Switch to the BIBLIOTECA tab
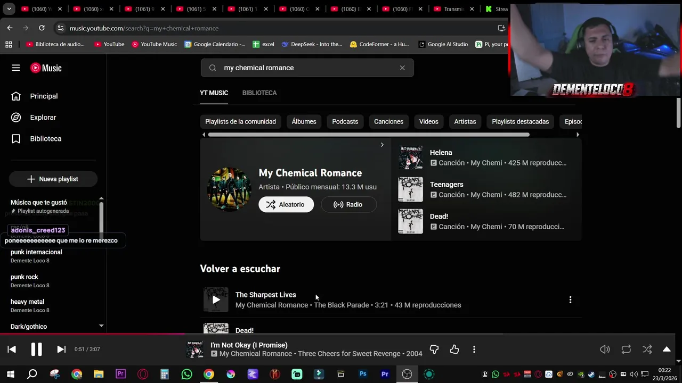Viewport: 682px width, 383px height. point(259,93)
